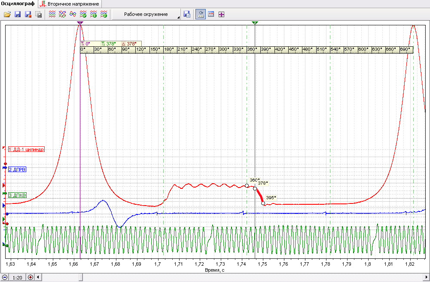Click the 378° point on red curve
Screen dimensions: 430x282
[x=255, y=188]
